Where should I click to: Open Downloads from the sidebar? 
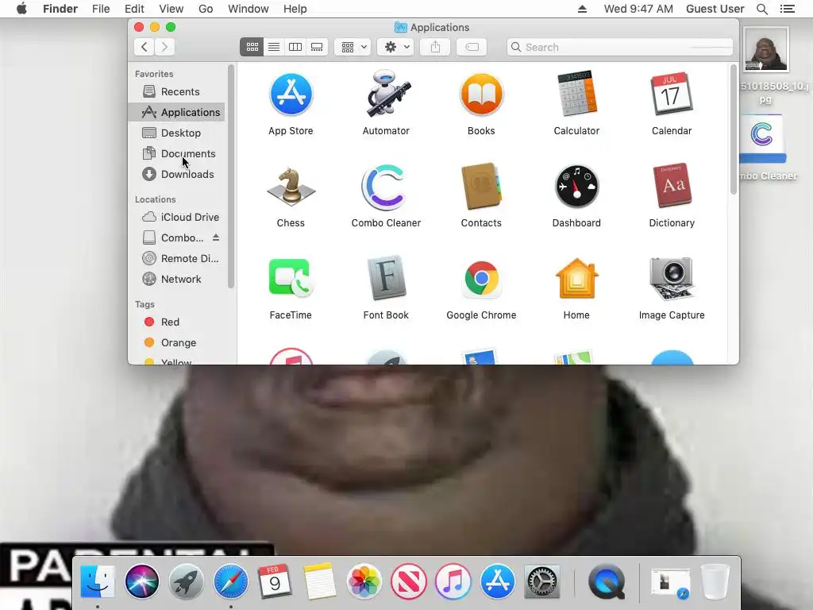pos(176,175)
